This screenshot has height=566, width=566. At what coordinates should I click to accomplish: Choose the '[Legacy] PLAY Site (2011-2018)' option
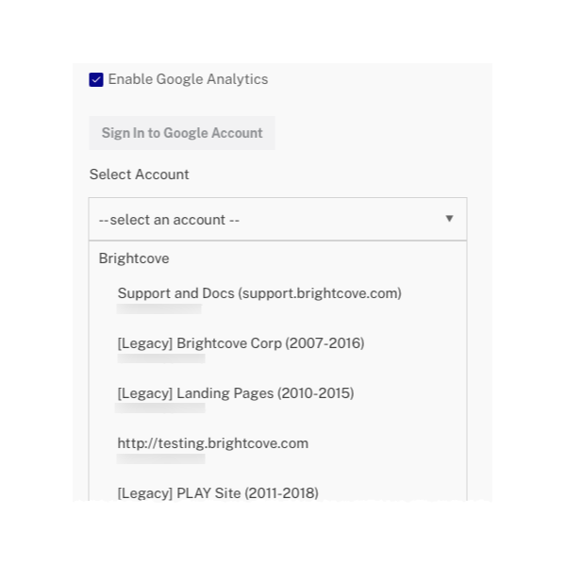(x=218, y=492)
